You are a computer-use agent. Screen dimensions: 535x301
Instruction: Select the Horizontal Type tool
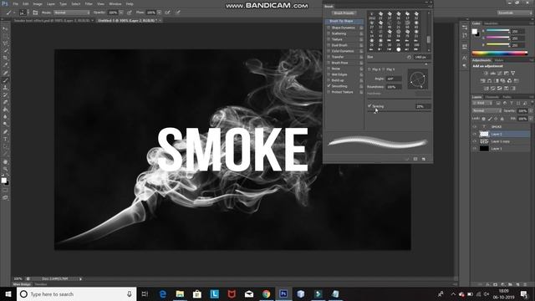pyautogui.click(x=5, y=140)
